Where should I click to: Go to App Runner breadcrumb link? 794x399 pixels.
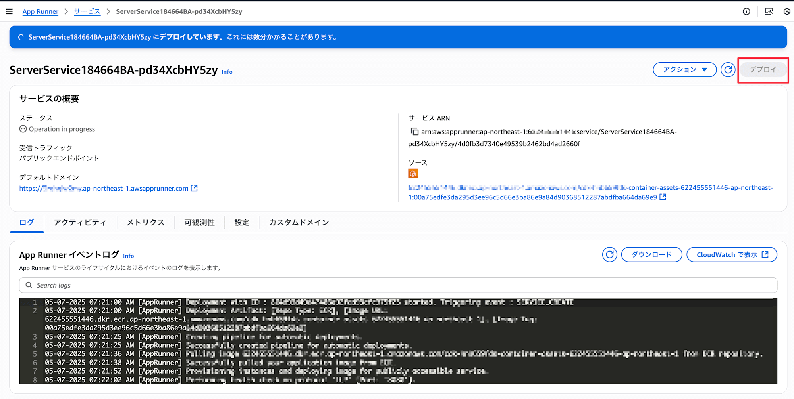tap(40, 11)
